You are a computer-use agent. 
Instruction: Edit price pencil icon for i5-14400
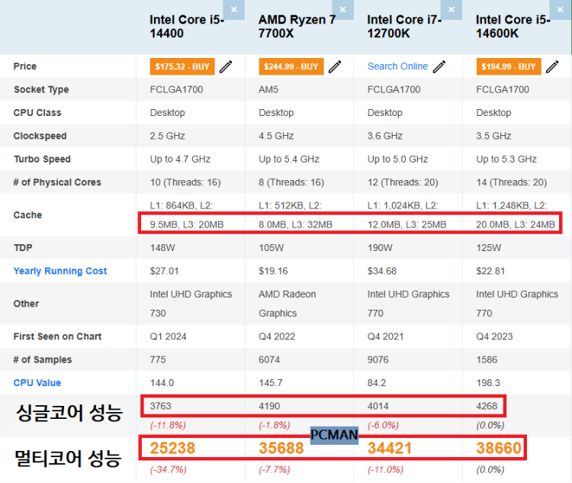[226, 67]
